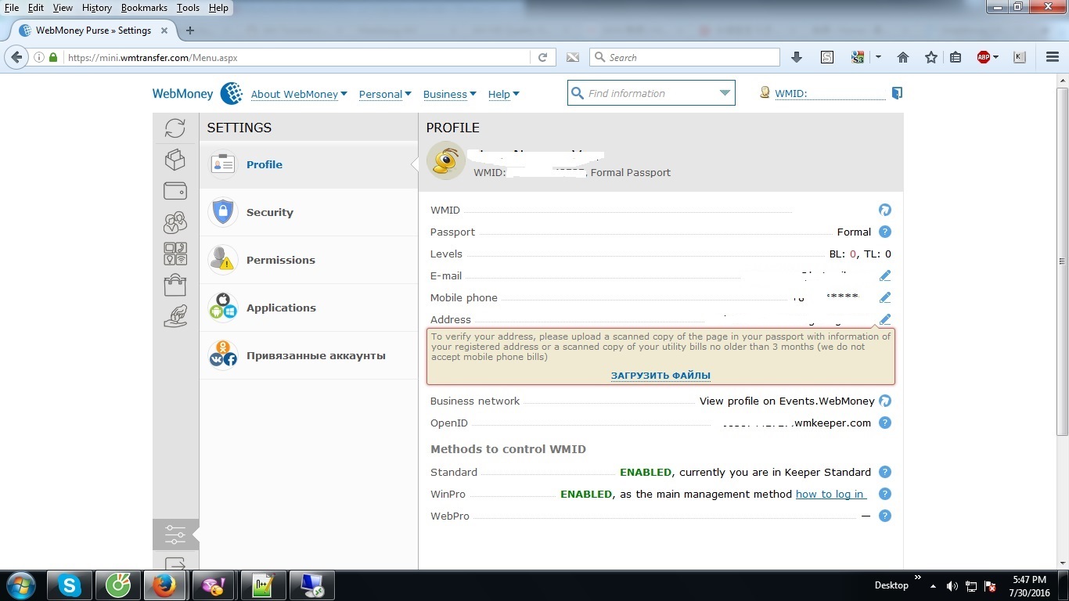1069x601 pixels.
Task: Click the Firefox home icon
Action: coord(903,57)
